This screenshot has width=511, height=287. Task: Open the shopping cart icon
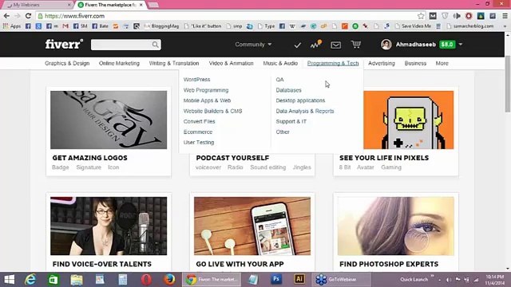pyautogui.click(x=356, y=45)
